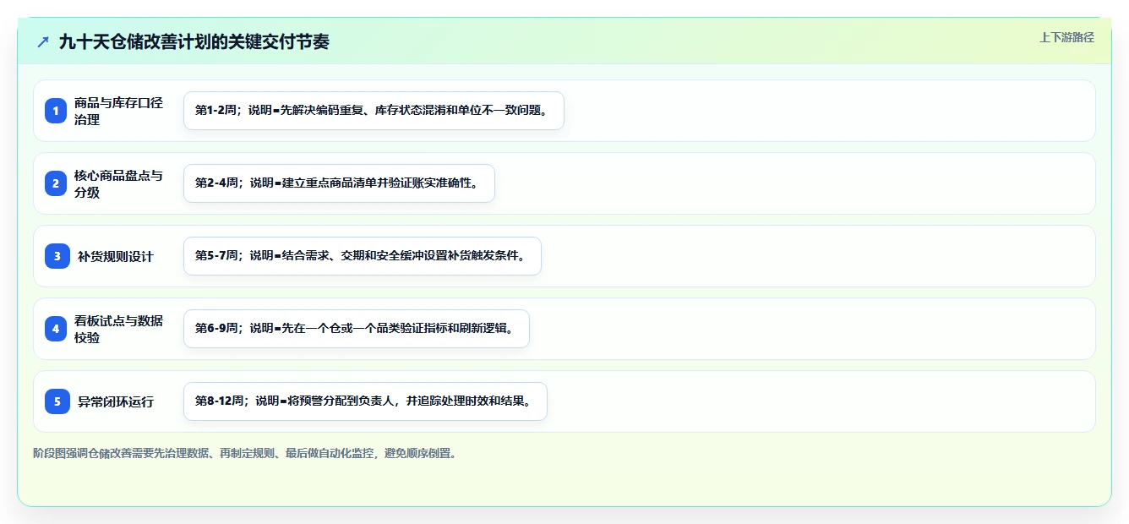Click the 核心商品盘点与分级 step label

coord(119,183)
